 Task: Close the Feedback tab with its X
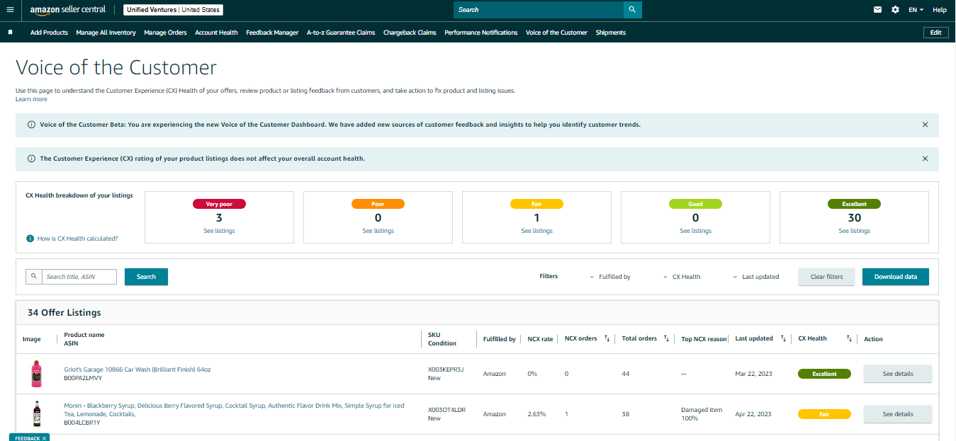44,438
